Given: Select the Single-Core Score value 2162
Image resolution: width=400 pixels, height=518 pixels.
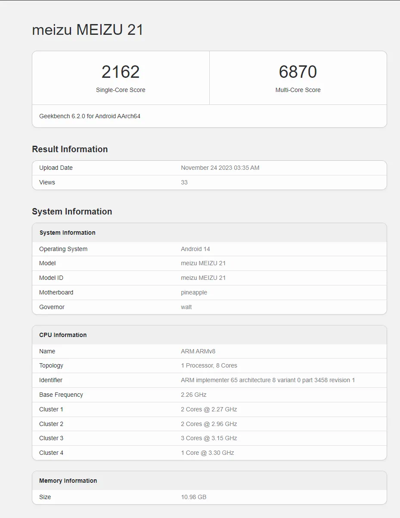Looking at the screenshot, I should point(121,72).
